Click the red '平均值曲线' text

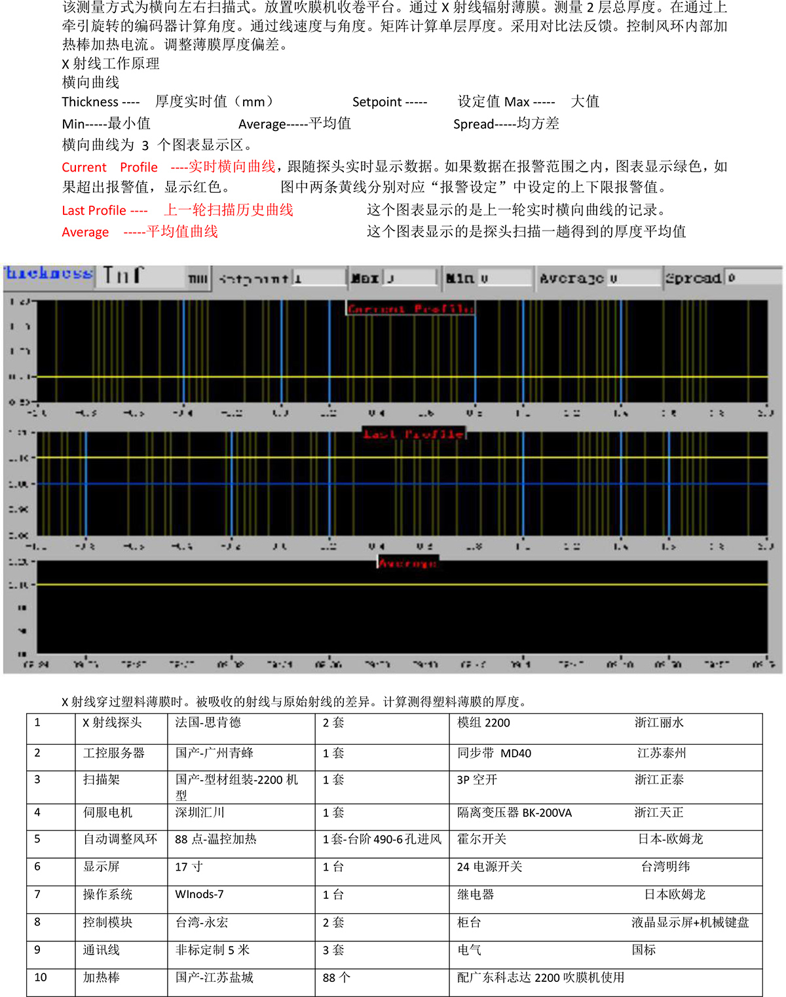tap(182, 231)
